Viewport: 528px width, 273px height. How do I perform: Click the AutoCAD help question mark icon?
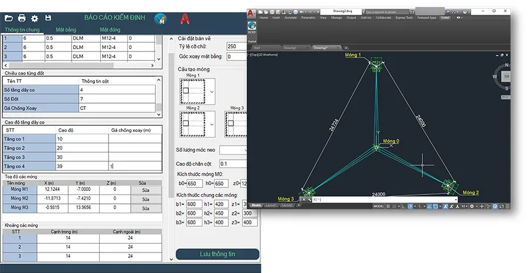pos(465,12)
